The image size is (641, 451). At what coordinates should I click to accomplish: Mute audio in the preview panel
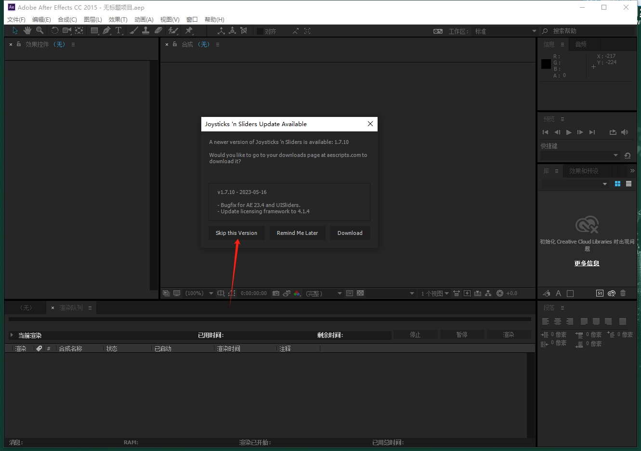pyautogui.click(x=625, y=132)
